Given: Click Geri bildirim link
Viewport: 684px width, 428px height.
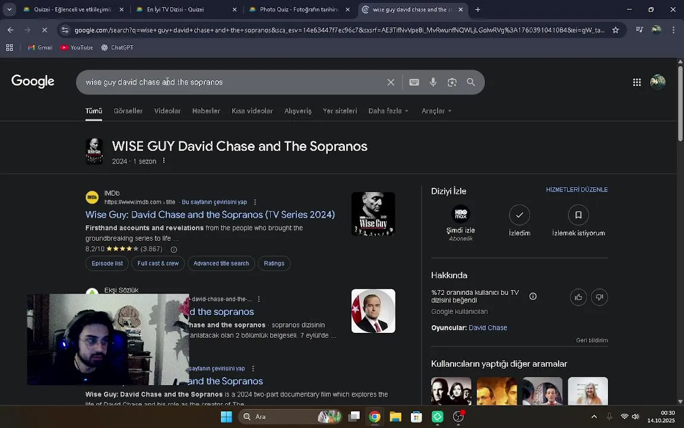Looking at the screenshot, I should coord(591,340).
